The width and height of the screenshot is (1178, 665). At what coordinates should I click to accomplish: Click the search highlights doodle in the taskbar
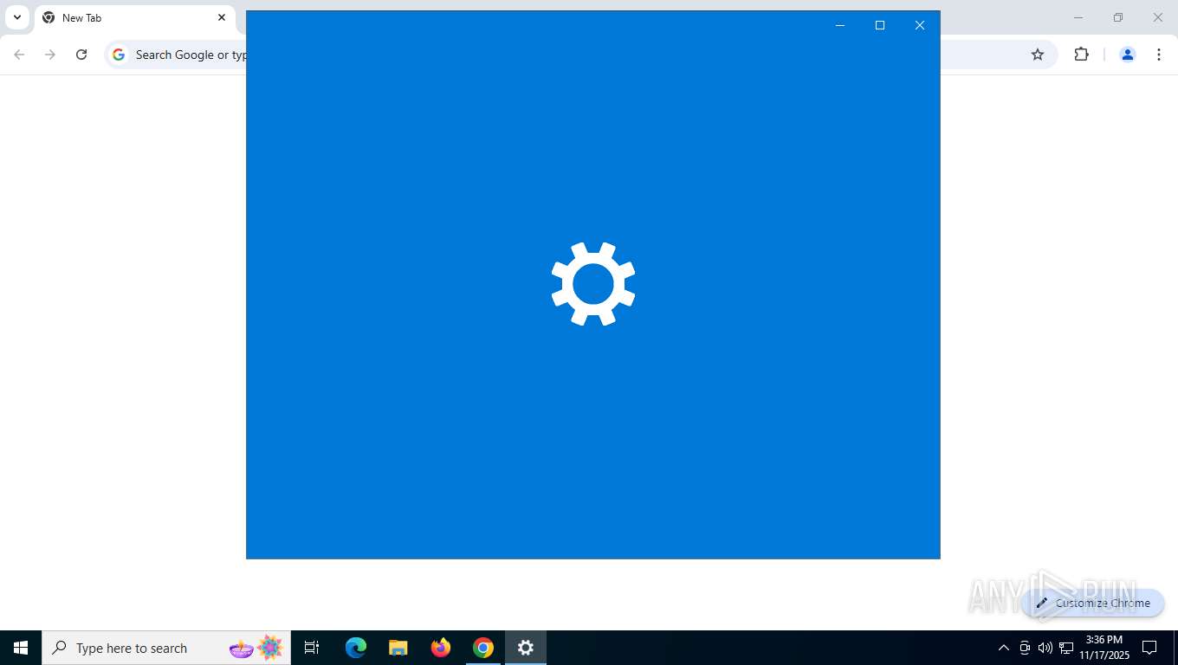click(256, 648)
